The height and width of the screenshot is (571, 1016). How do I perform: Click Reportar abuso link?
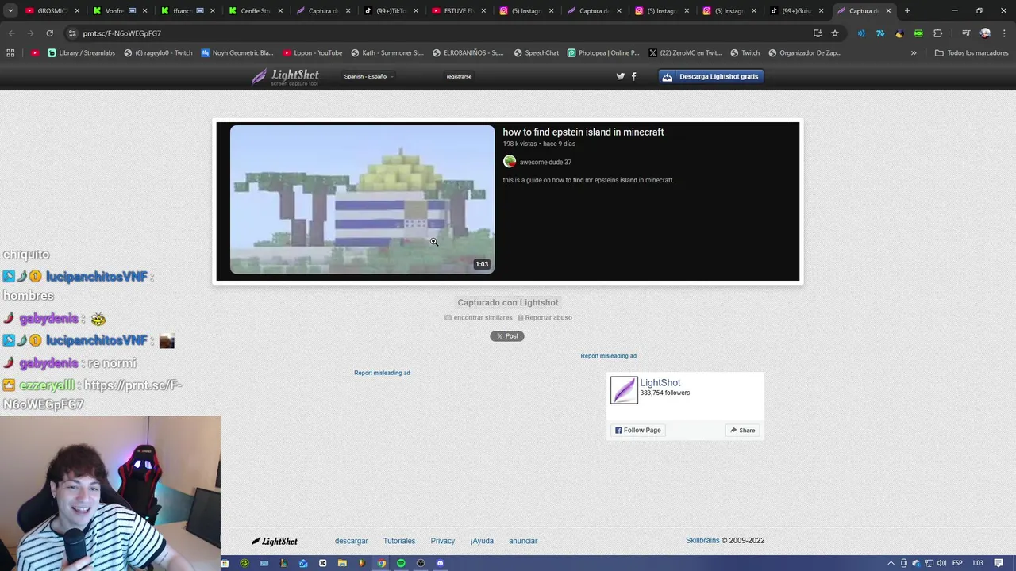point(545,317)
